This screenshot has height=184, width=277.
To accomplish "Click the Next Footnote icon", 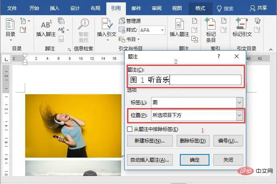I will pyautogui.click(x=61, y=30).
